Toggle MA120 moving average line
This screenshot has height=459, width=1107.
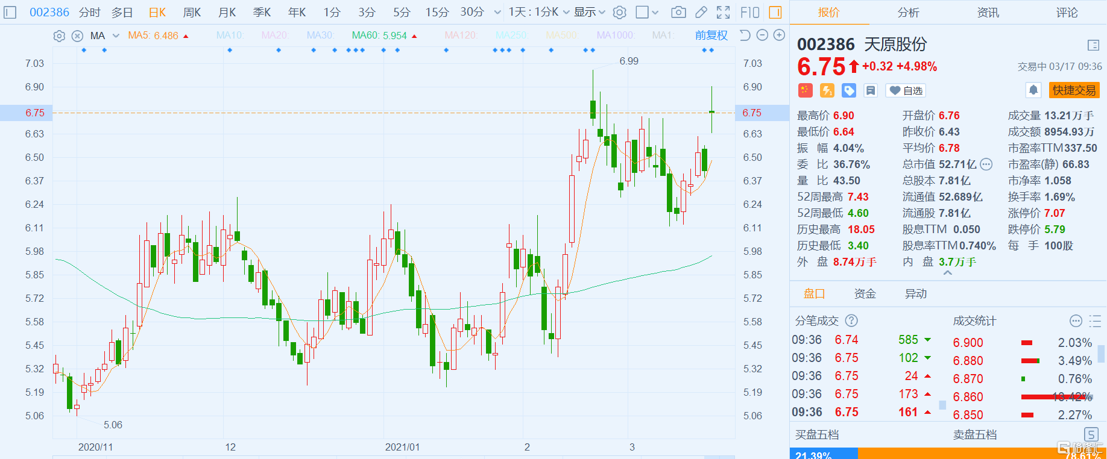(461, 36)
